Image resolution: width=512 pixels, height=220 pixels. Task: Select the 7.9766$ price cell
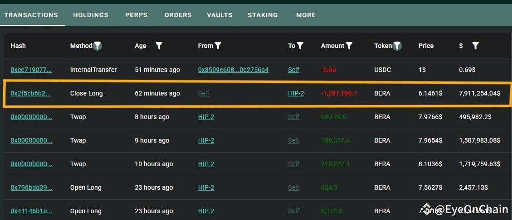pos(430,117)
